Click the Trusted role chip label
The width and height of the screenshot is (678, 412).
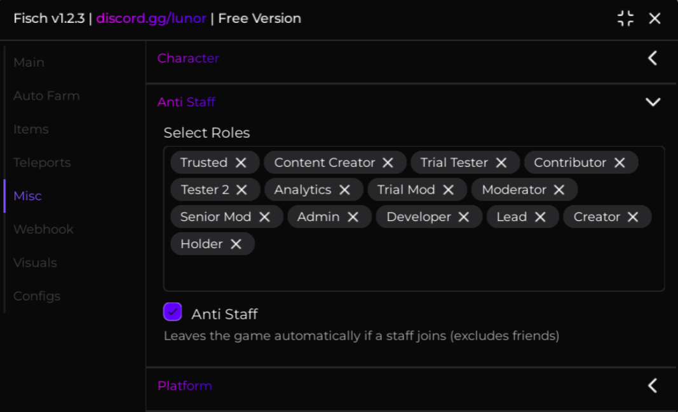(204, 163)
